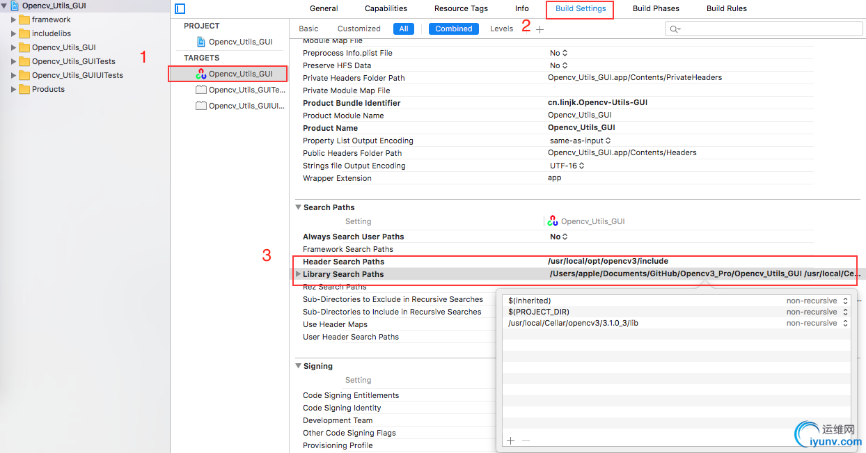Click the target icon in Search Paths column header
The image size is (866, 453).
553,221
